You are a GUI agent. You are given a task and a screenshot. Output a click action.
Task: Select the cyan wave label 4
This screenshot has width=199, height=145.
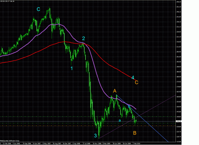click(133, 78)
